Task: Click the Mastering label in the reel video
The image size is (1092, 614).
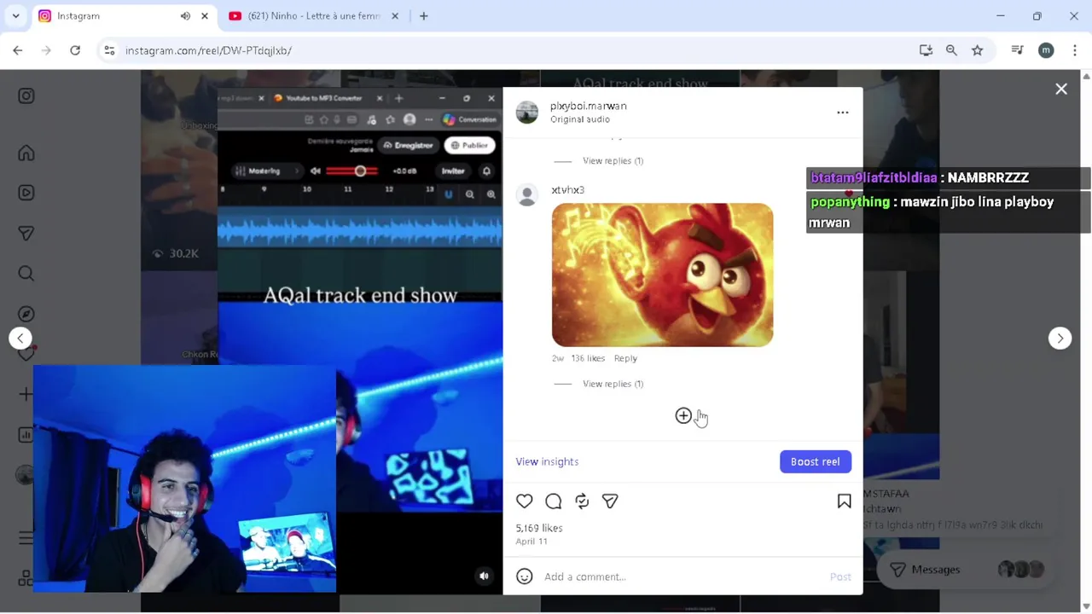Action: pyautogui.click(x=264, y=171)
